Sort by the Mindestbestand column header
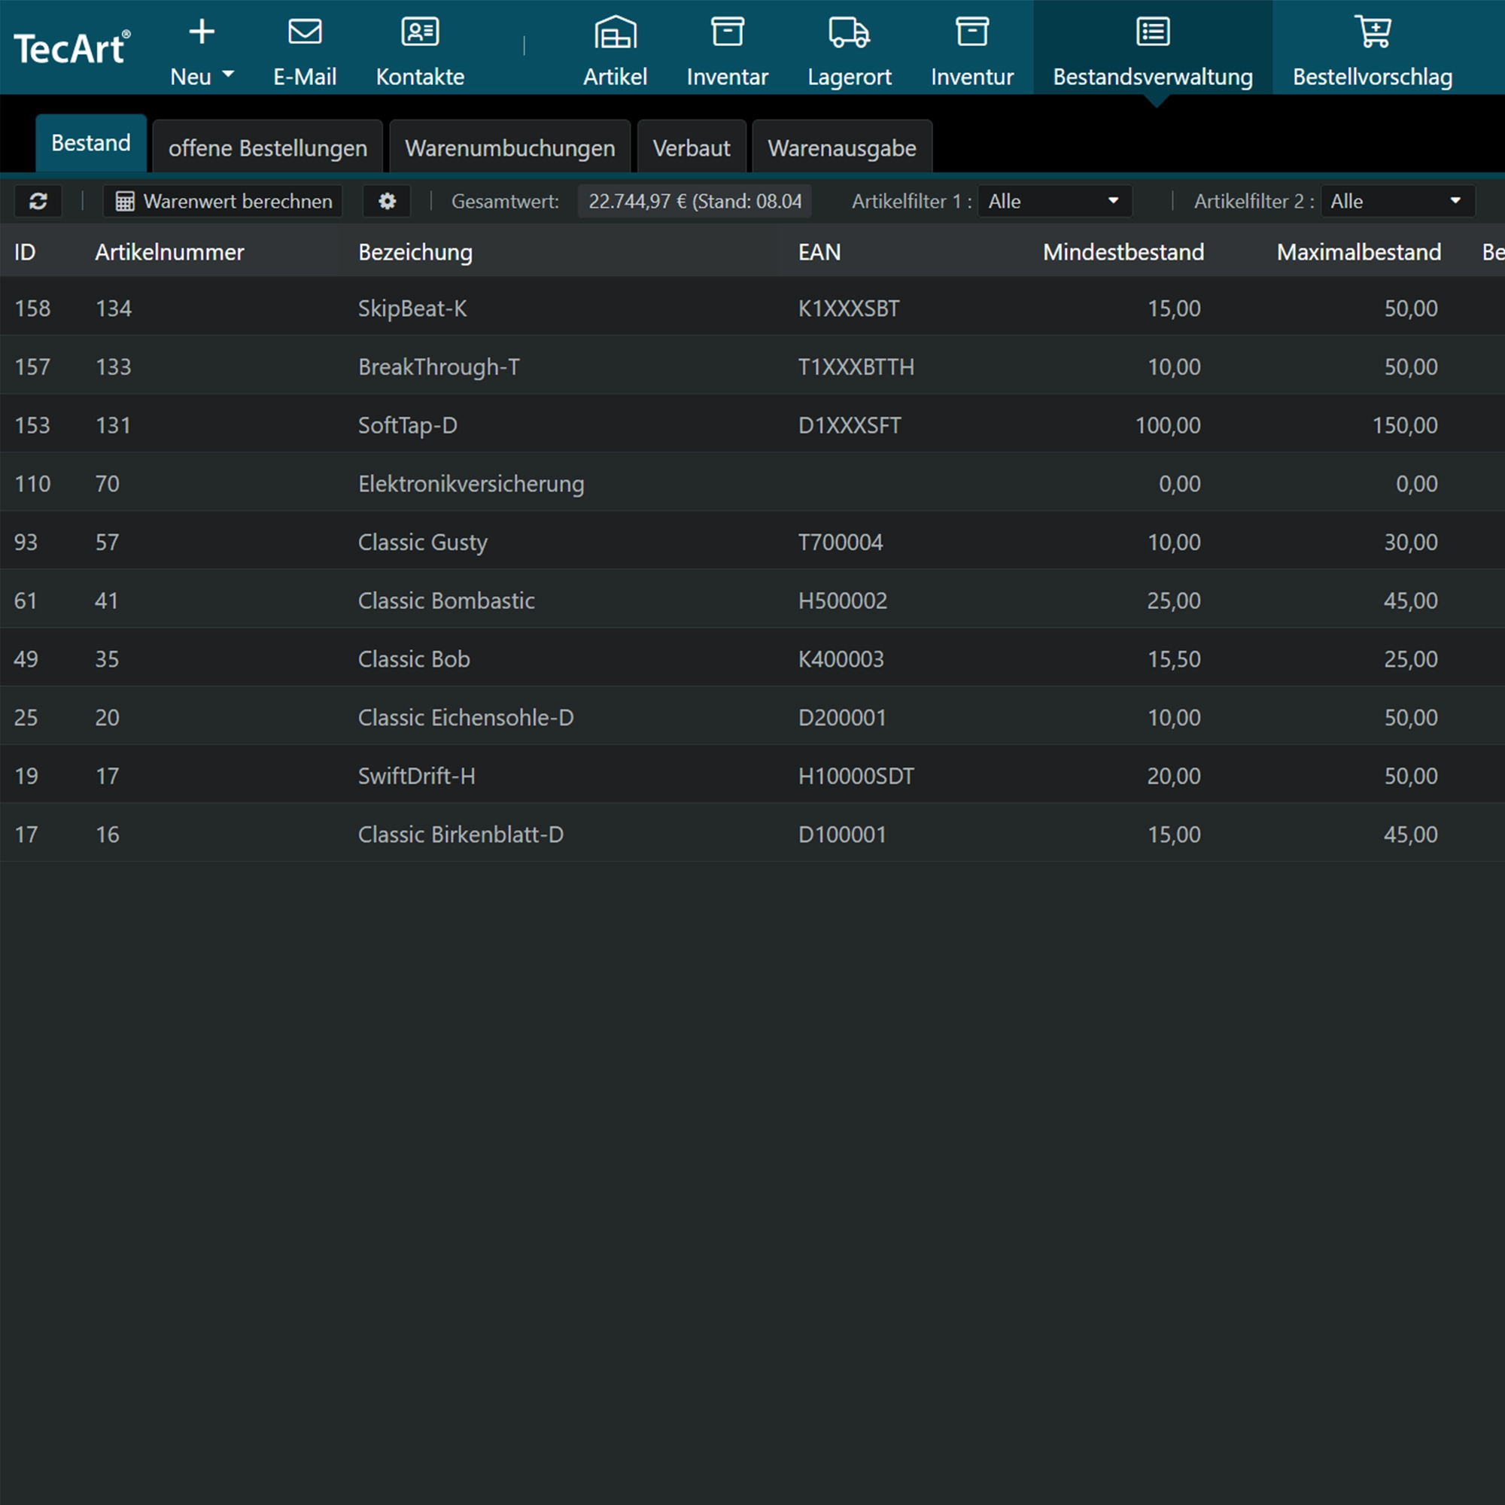This screenshot has width=1505, height=1505. coord(1123,252)
